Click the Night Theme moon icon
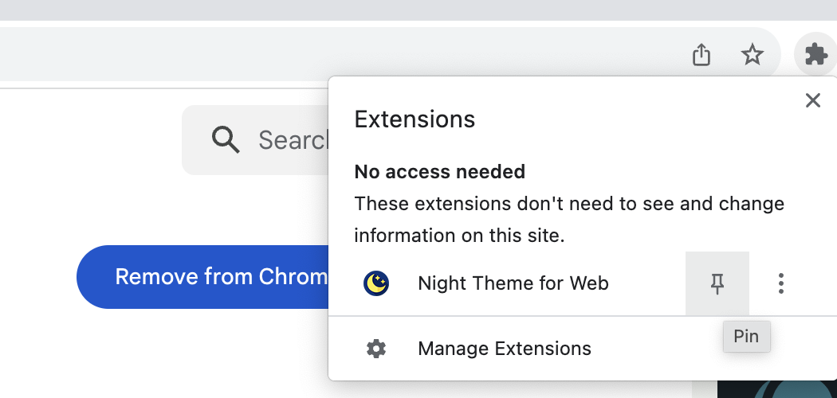Image resolution: width=837 pixels, height=398 pixels. pos(376,283)
